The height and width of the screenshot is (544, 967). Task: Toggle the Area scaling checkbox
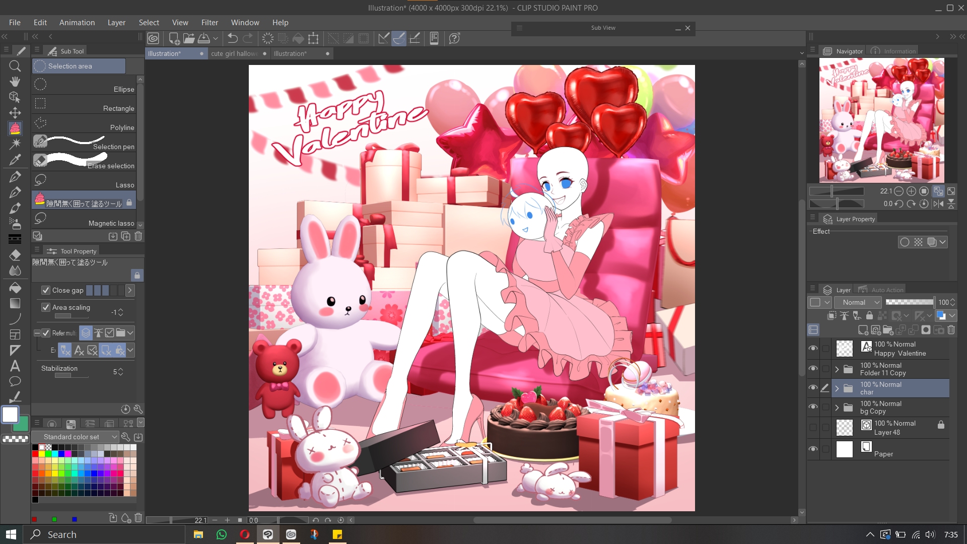pos(46,307)
